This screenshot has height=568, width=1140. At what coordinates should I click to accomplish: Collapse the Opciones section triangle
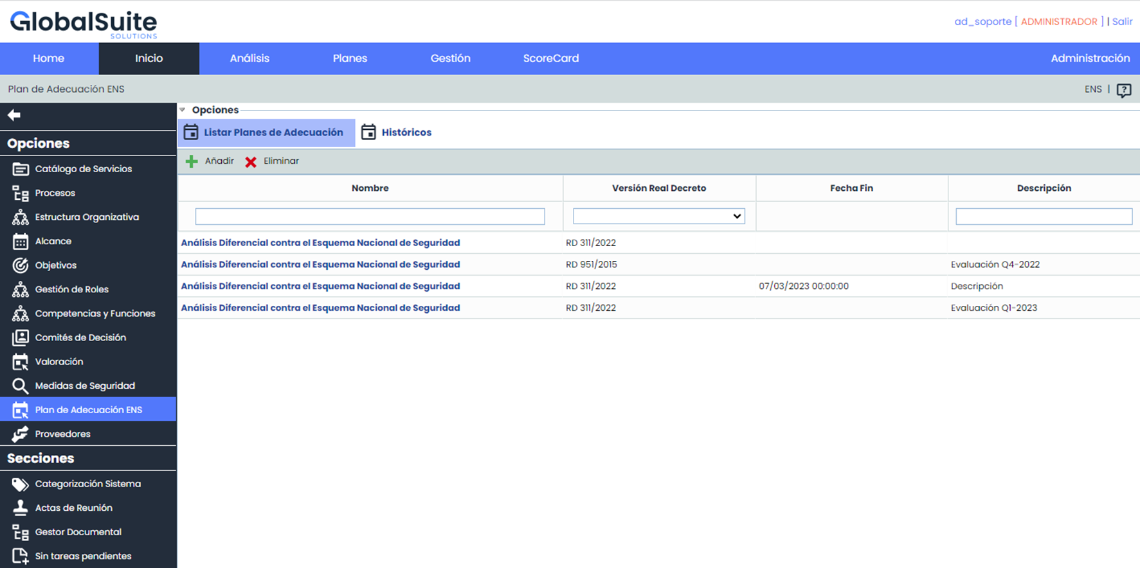click(183, 110)
